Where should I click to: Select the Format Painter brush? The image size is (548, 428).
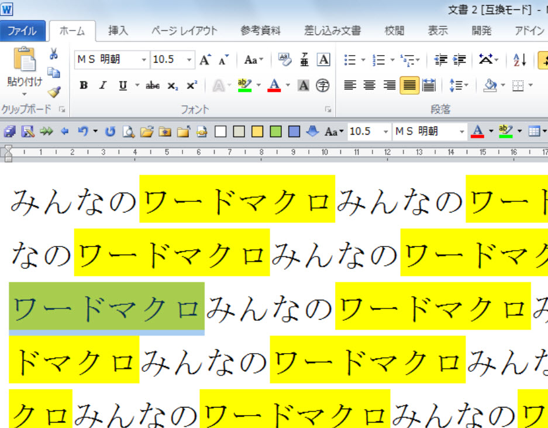[54, 92]
